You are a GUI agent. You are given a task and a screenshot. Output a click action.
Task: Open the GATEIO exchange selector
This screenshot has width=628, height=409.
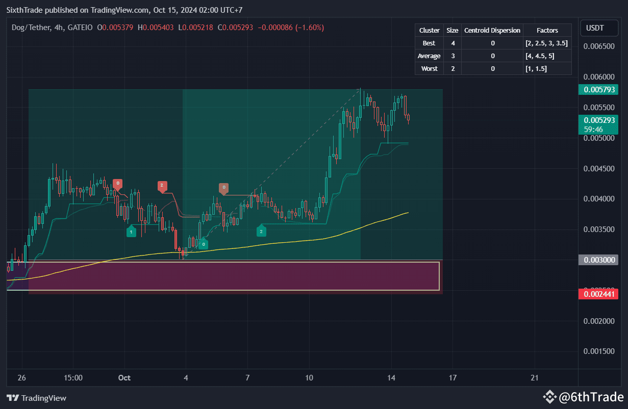pyautogui.click(x=81, y=28)
